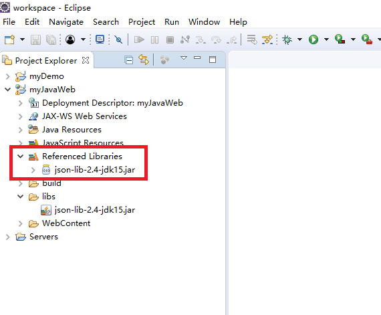This screenshot has width=381, height=315.
Task: Expand JAX-WS Web Services node
Action: coord(21,116)
